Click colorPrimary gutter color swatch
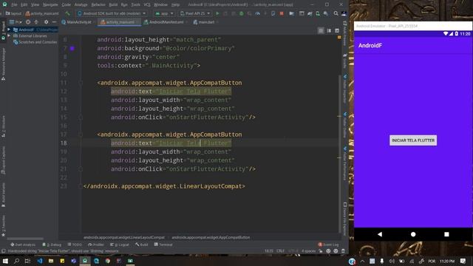Viewport: 473px width, 266px height. pyautogui.click(x=72, y=48)
